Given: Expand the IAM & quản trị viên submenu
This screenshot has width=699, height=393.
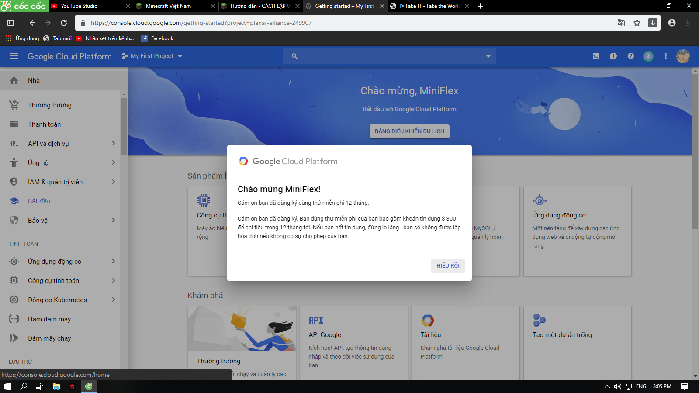Looking at the screenshot, I should (113, 182).
